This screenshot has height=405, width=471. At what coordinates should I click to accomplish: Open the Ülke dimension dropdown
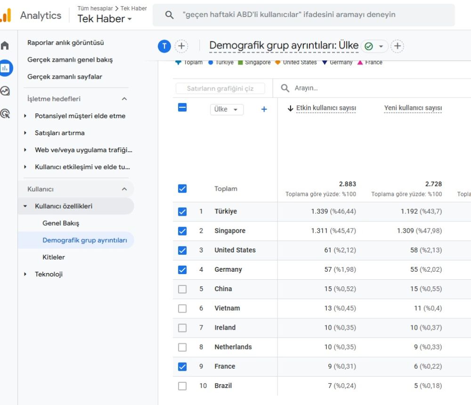[227, 109]
